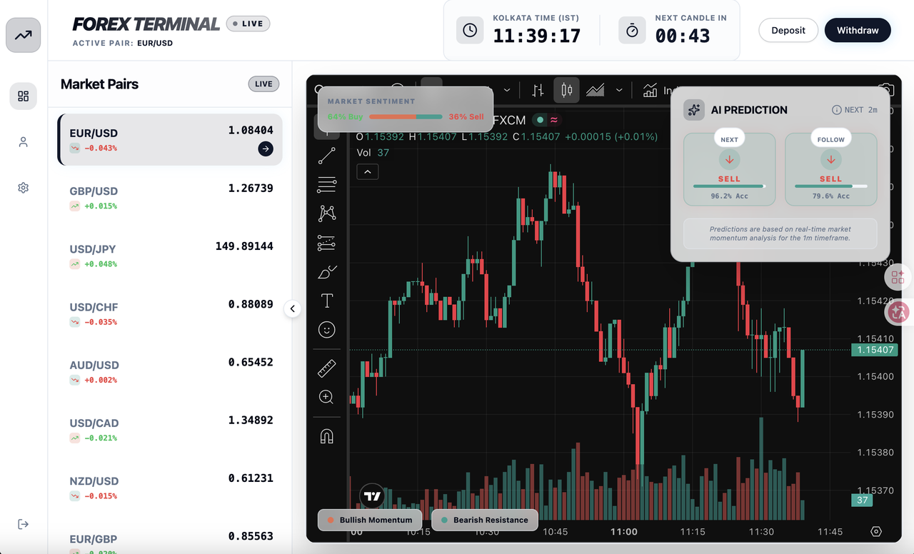Open the emoji sticker tool
Screen dimensions: 914x554
coord(327,330)
